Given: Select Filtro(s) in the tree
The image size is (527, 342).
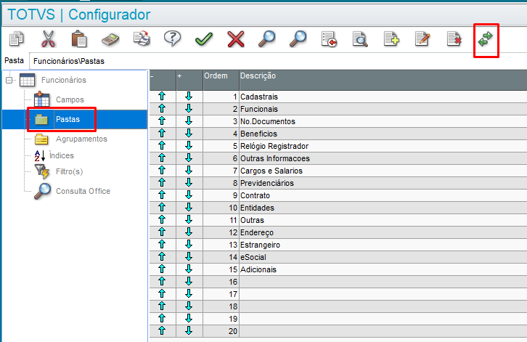Looking at the screenshot, I should point(69,171).
